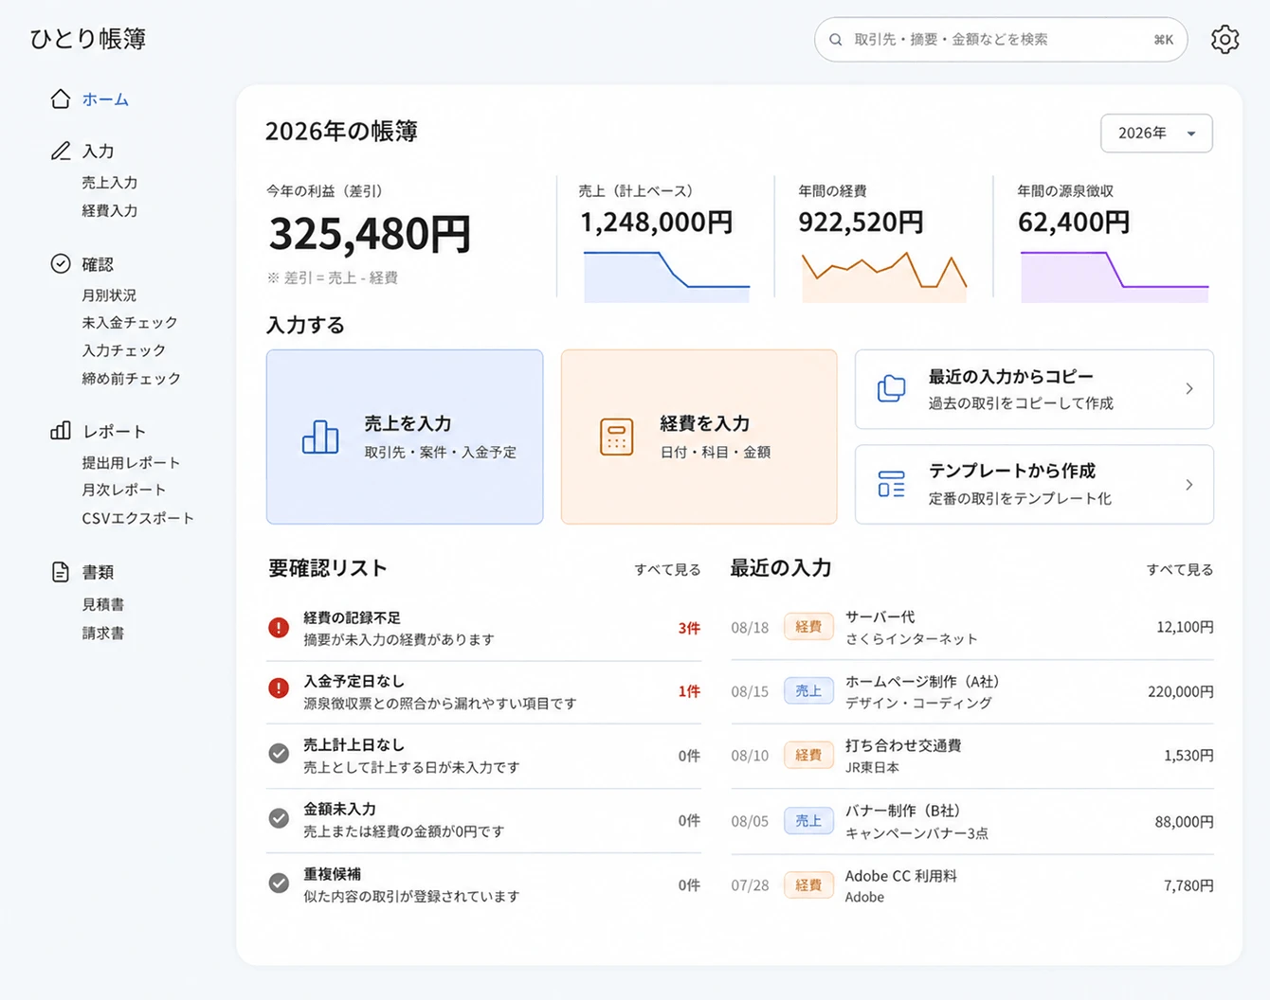
Task: Click the 経費を入力 card
Action: [x=699, y=437]
